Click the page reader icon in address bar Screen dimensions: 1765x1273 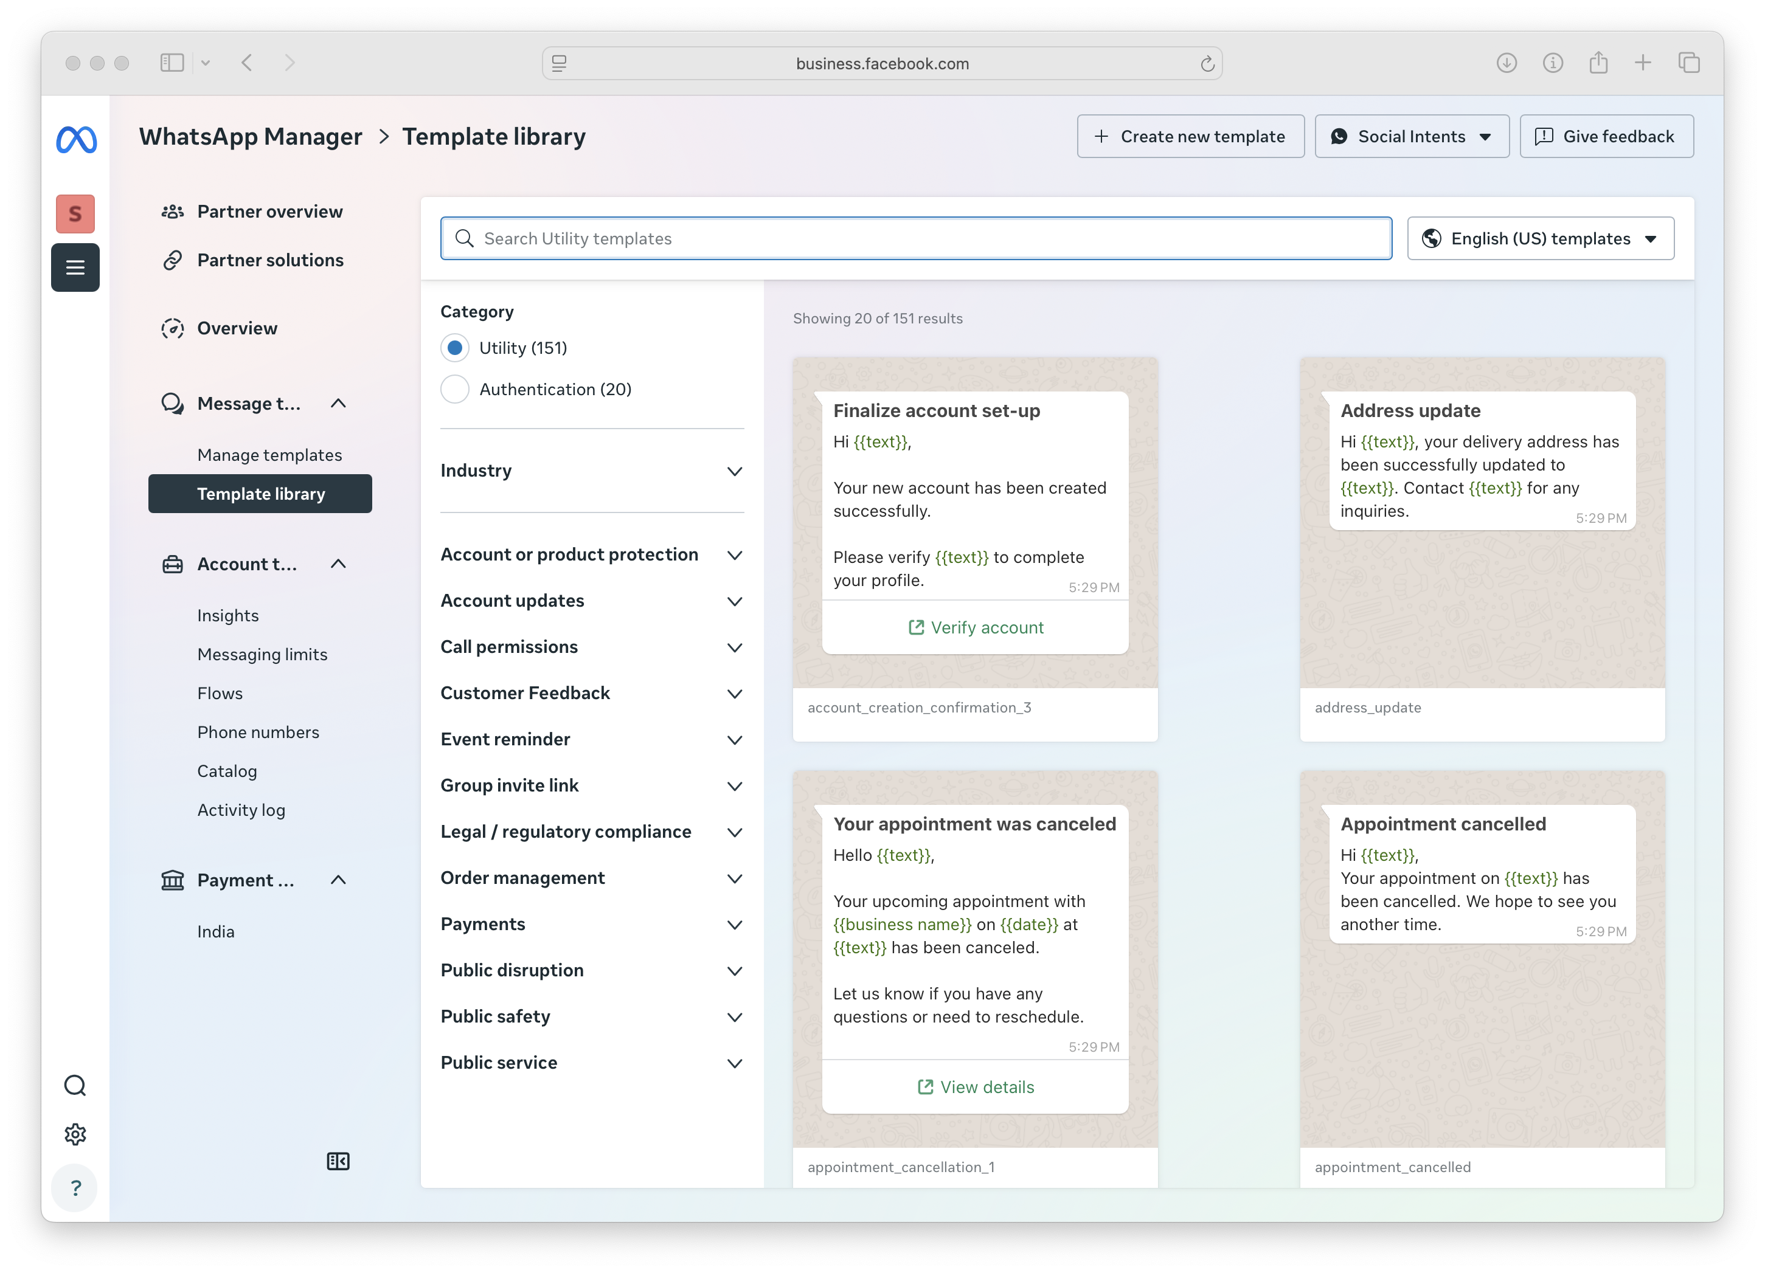559,64
